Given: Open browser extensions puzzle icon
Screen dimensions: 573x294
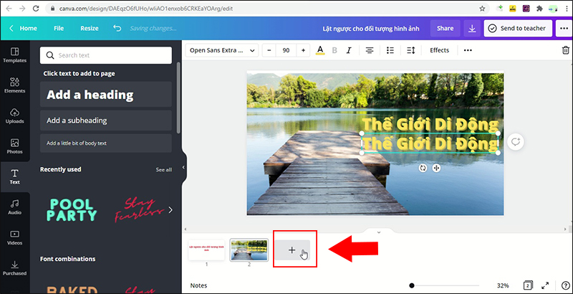Looking at the screenshot, I should point(539,9).
